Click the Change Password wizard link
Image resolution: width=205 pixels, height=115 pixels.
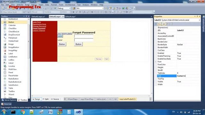39,26
